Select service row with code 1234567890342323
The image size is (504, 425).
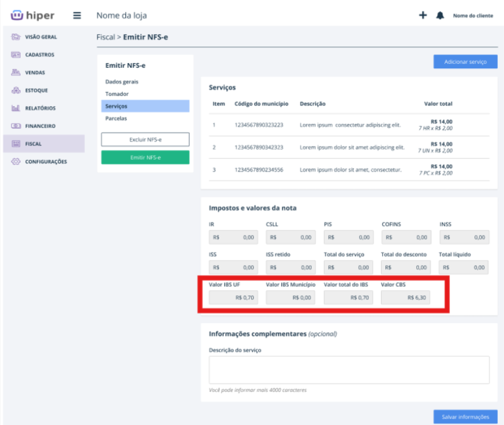pos(349,148)
